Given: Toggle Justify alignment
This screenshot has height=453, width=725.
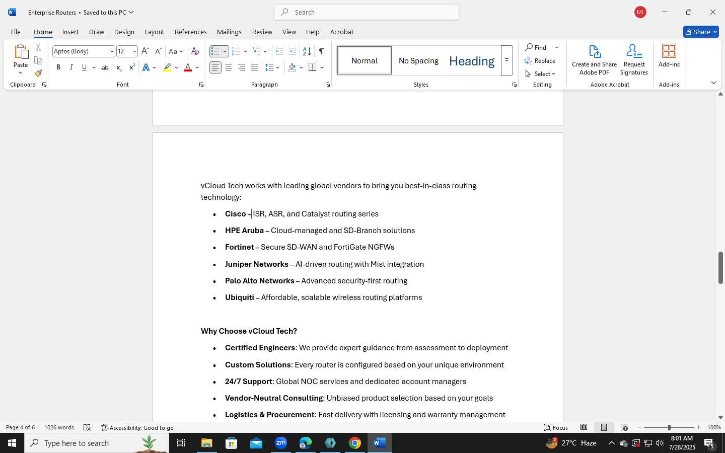Looking at the screenshot, I should click(255, 67).
